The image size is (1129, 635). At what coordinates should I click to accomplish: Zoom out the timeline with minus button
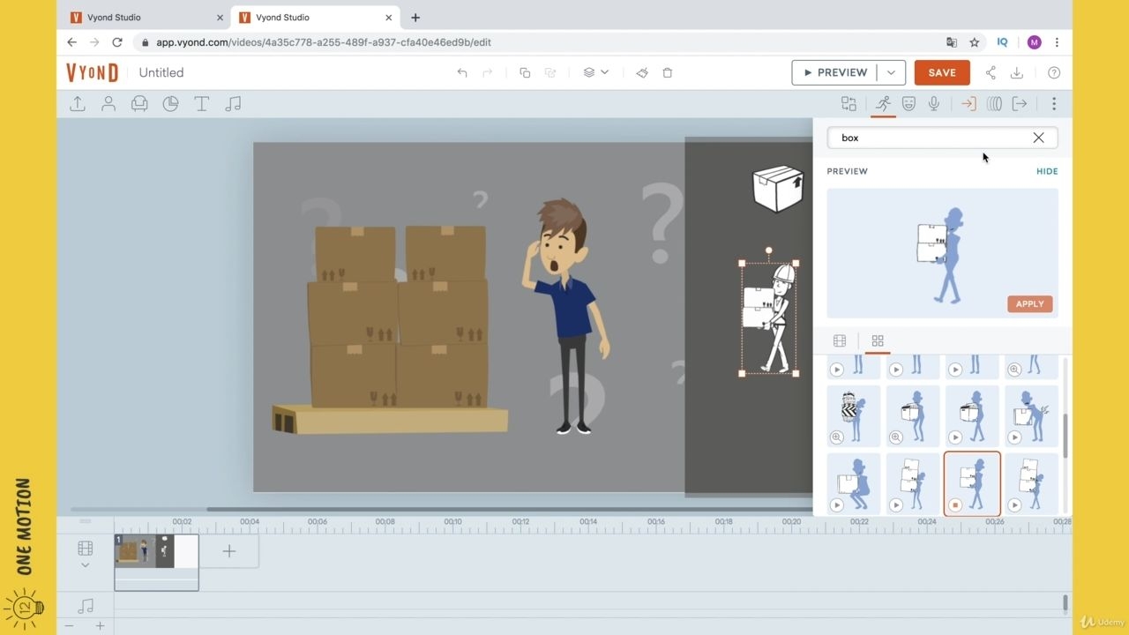pyautogui.click(x=70, y=626)
